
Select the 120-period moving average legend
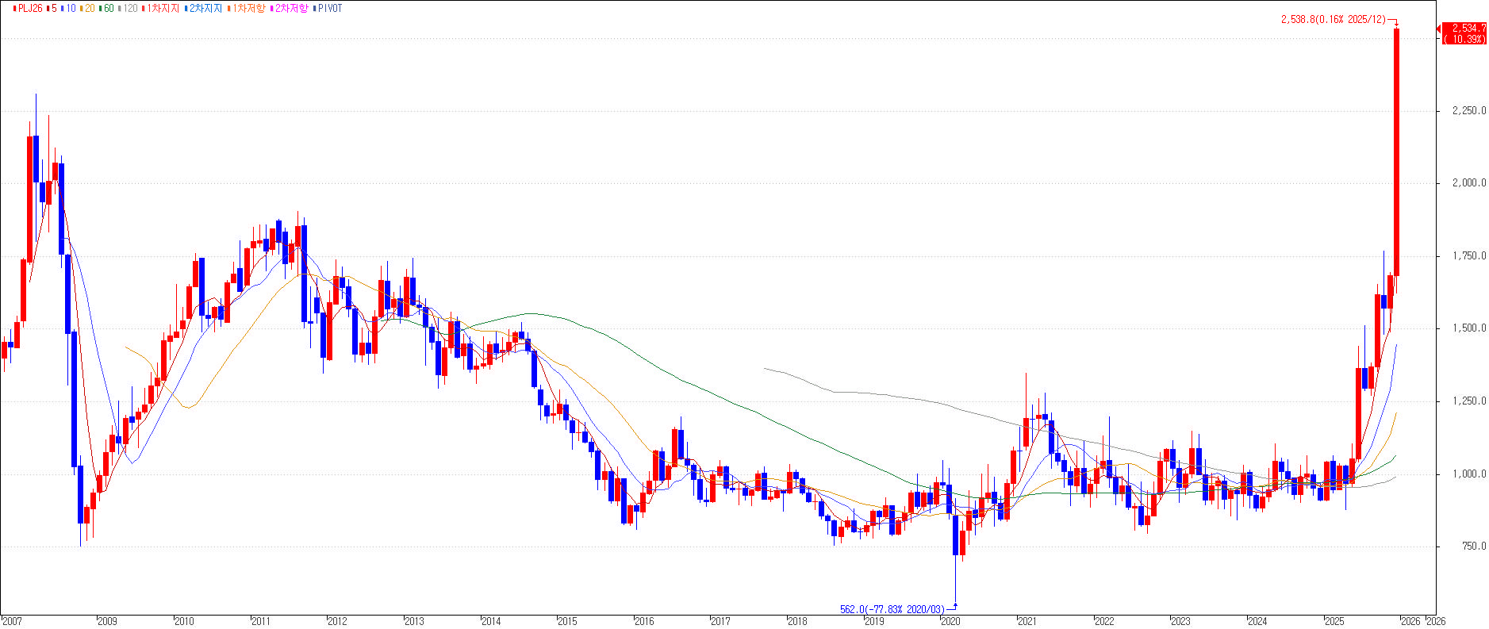(130, 9)
